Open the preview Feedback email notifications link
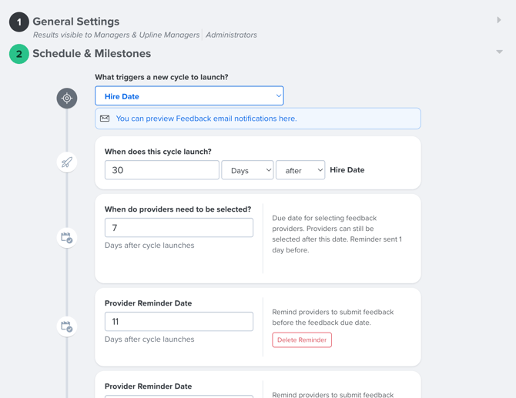Viewport: 516px width, 398px height. 206,119
